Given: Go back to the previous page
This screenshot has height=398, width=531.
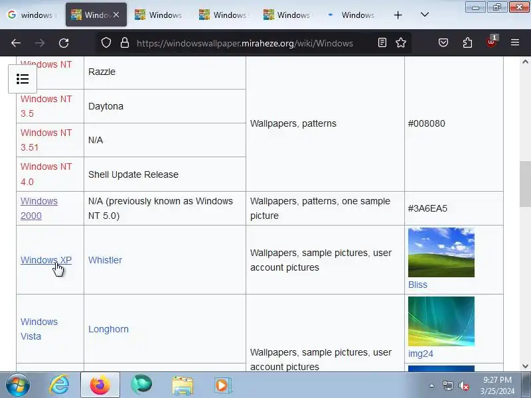Looking at the screenshot, I should (x=16, y=43).
